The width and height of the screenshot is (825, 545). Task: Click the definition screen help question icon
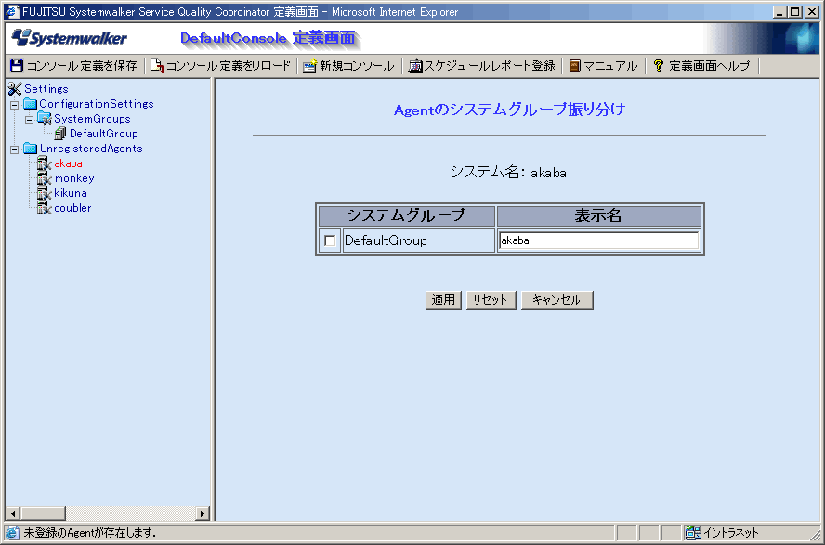coord(659,66)
